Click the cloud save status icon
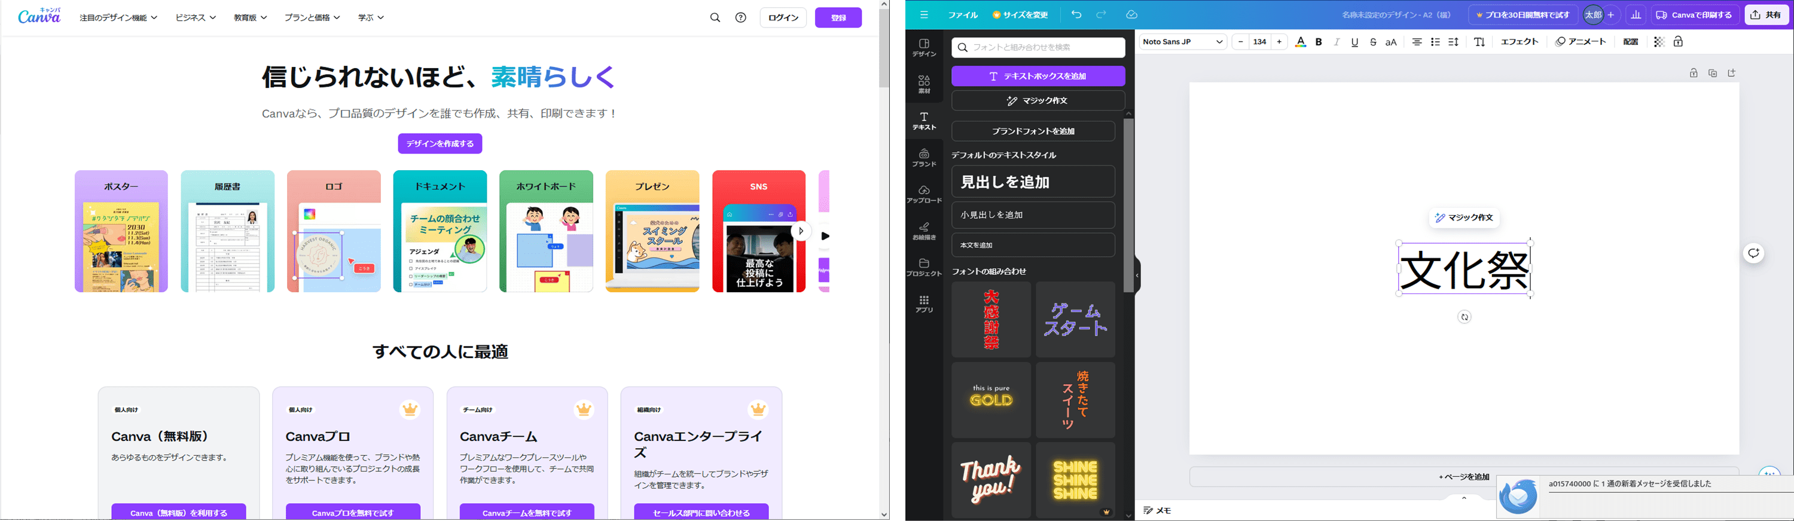This screenshot has width=1794, height=521. 1131,14
